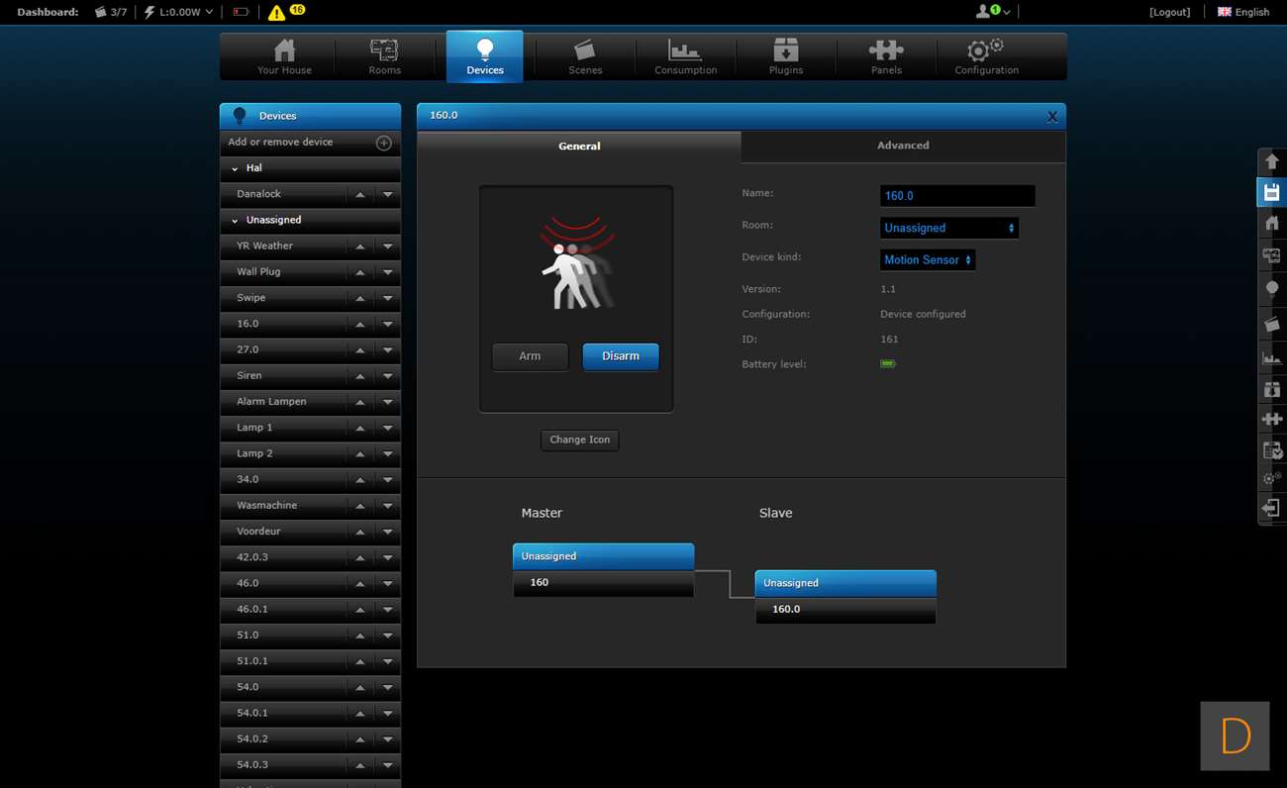This screenshot has width=1287, height=788.
Task: Arm the motion sensor
Action: (x=530, y=356)
